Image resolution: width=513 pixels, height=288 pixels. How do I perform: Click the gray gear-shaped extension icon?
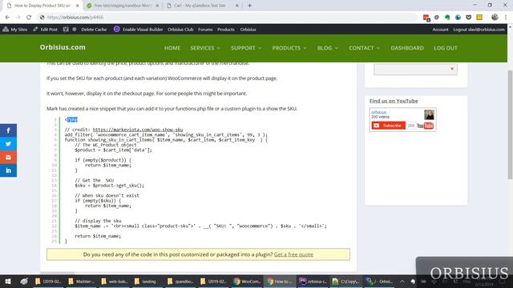coord(436,18)
